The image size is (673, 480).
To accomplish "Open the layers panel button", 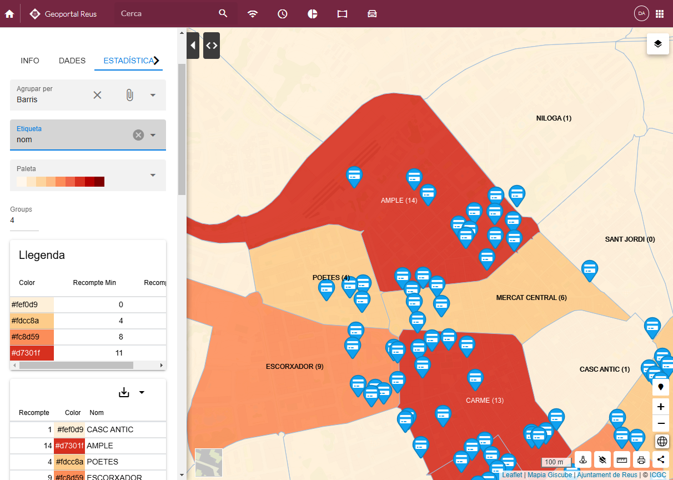I will (x=657, y=44).
